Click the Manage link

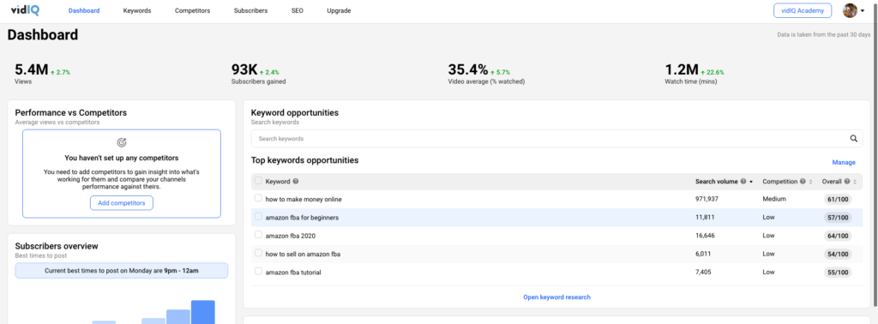844,162
